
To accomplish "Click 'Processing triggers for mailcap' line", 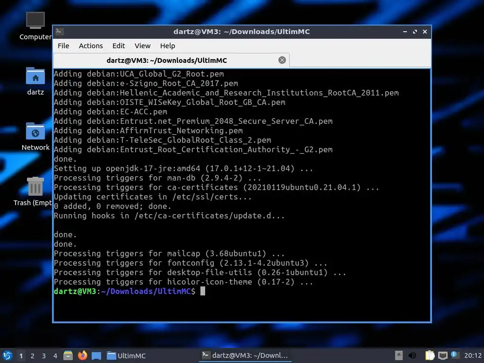I will click(169, 253).
